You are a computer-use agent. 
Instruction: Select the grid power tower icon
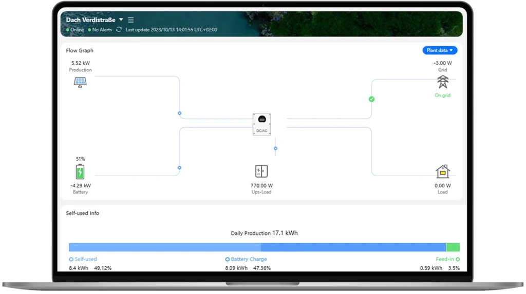[443, 82]
